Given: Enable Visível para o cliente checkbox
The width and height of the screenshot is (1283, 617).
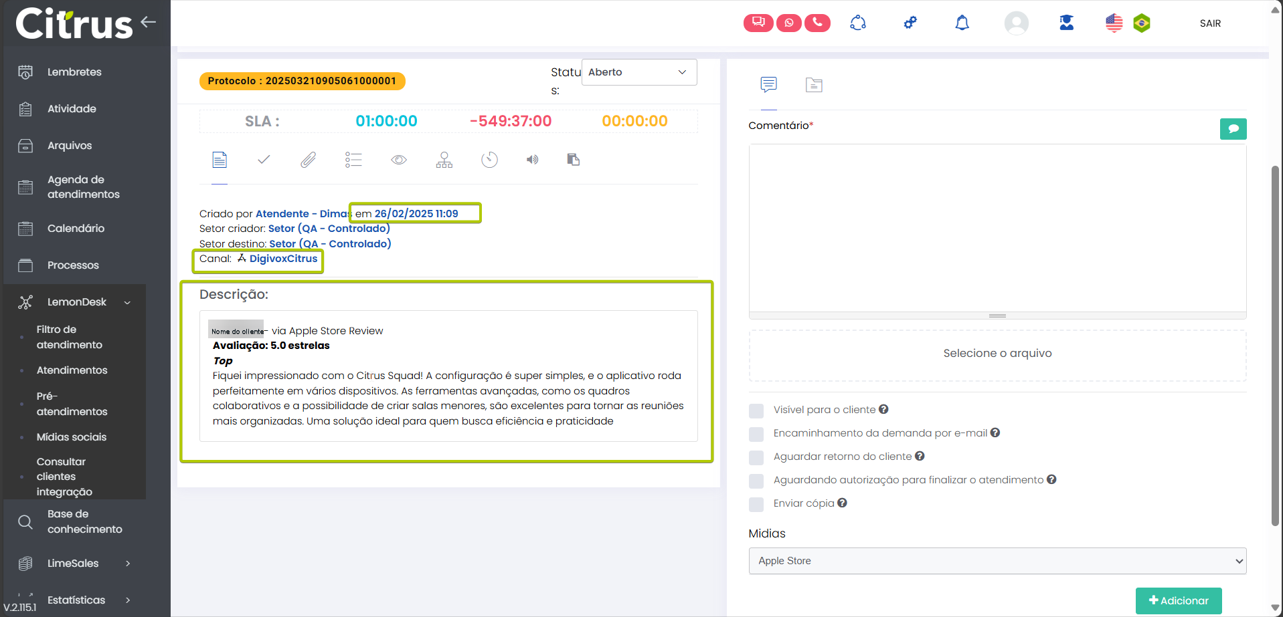Looking at the screenshot, I should point(756,410).
